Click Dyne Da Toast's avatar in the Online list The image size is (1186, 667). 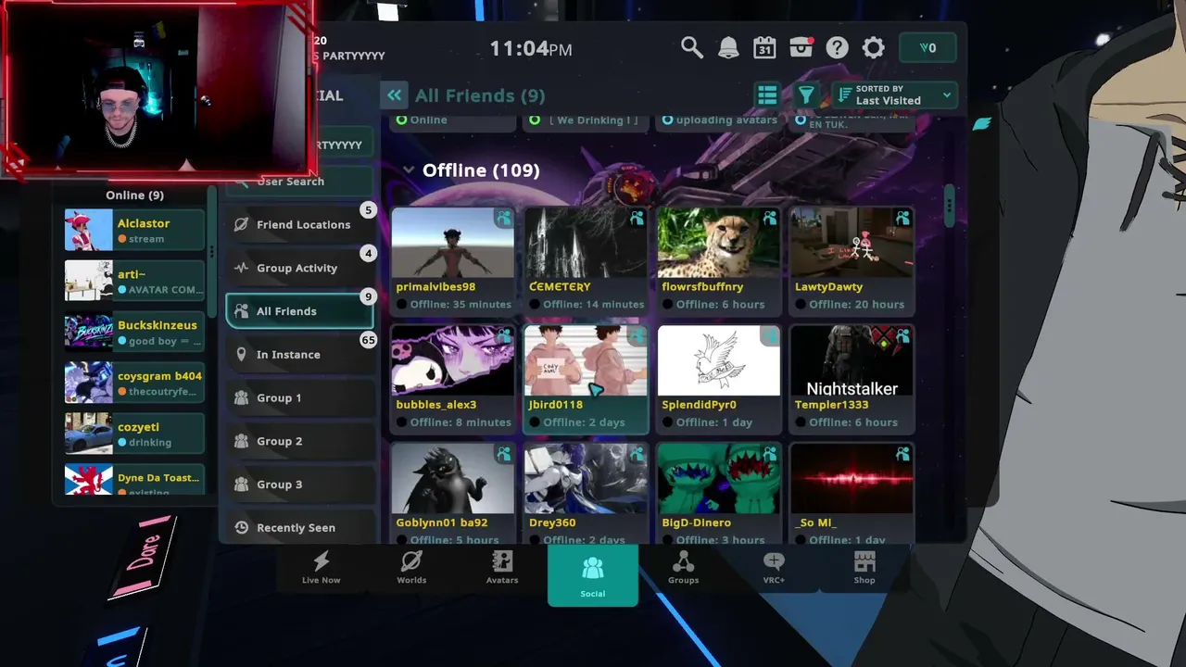coord(89,480)
